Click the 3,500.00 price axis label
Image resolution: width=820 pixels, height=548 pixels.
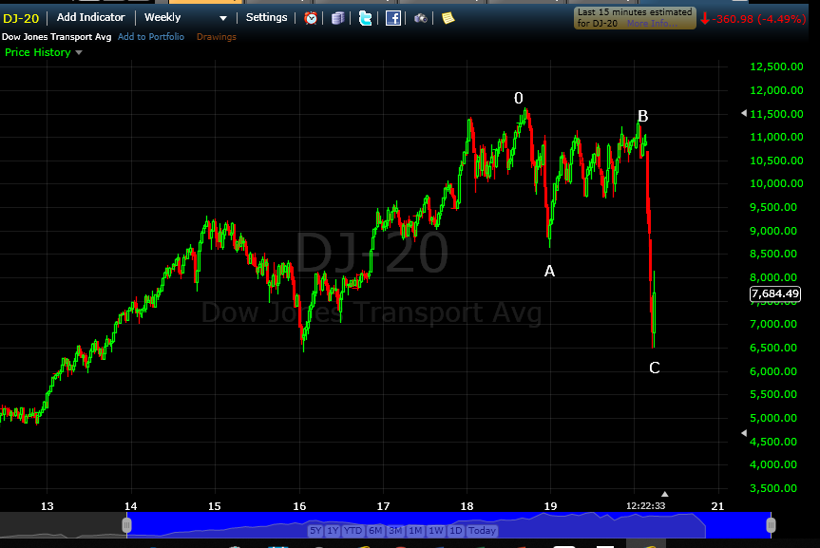click(772, 488)
